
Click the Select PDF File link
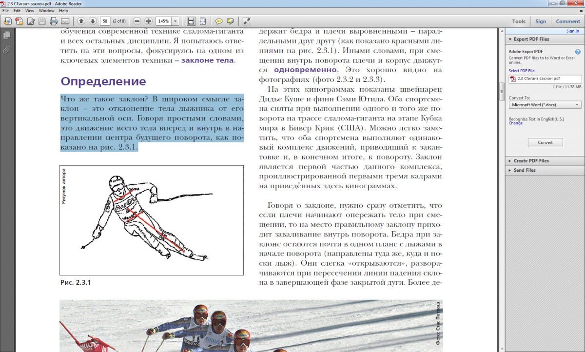522,71
